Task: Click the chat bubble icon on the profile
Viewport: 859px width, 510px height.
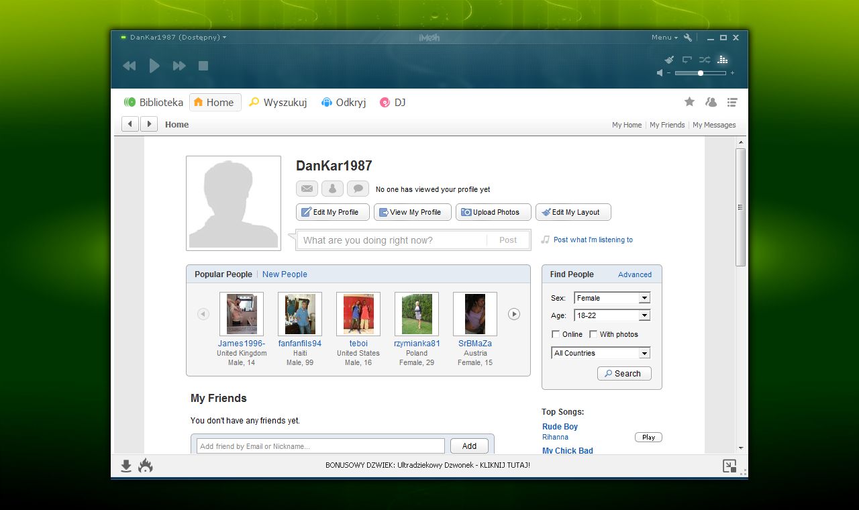Action: click(358, 189)
